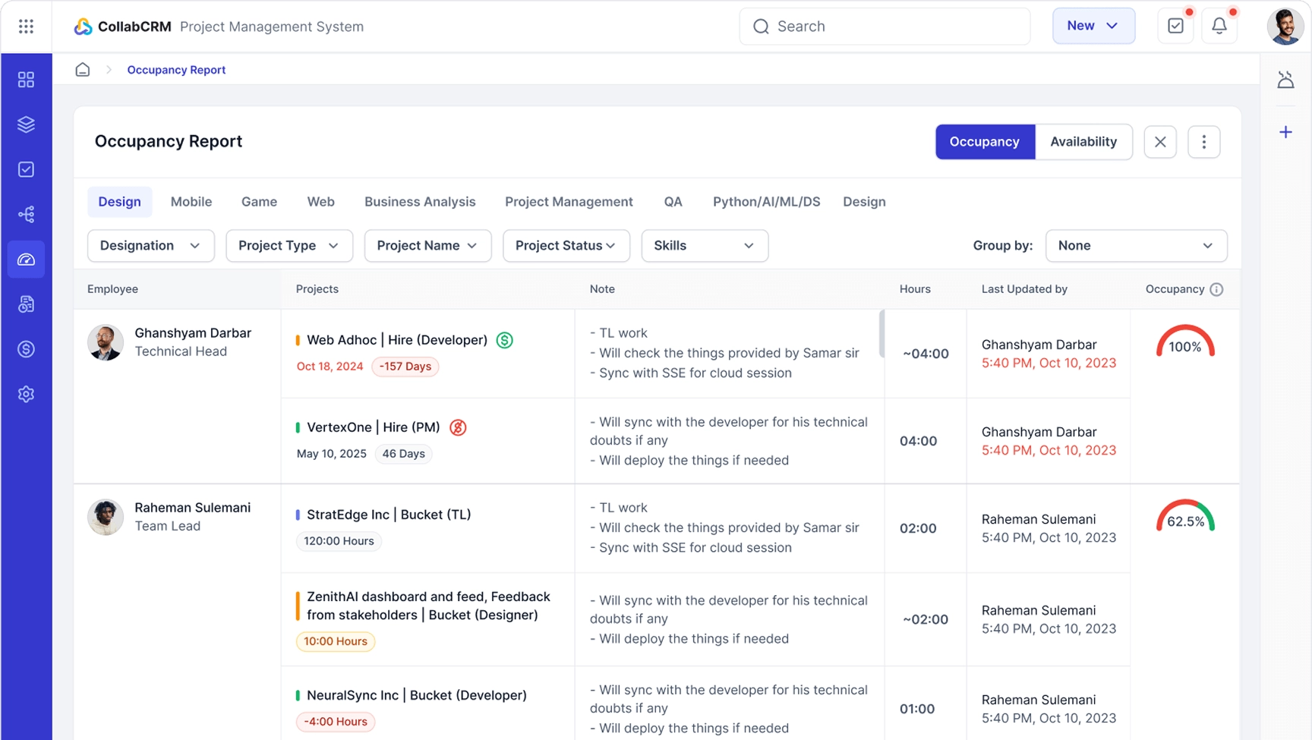
Task: Click the CollabCRM logo
Action: point(122,27)
